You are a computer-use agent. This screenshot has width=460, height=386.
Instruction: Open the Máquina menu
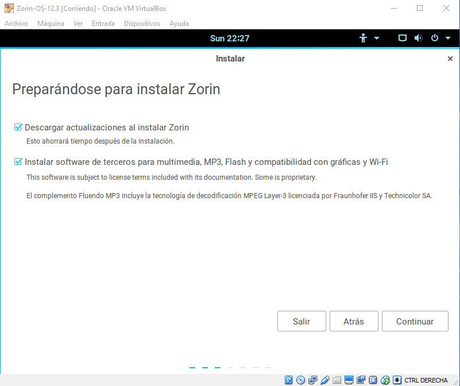tap(51, 24)
